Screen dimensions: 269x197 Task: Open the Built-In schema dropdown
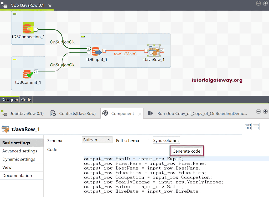click(x=97, y=140)
